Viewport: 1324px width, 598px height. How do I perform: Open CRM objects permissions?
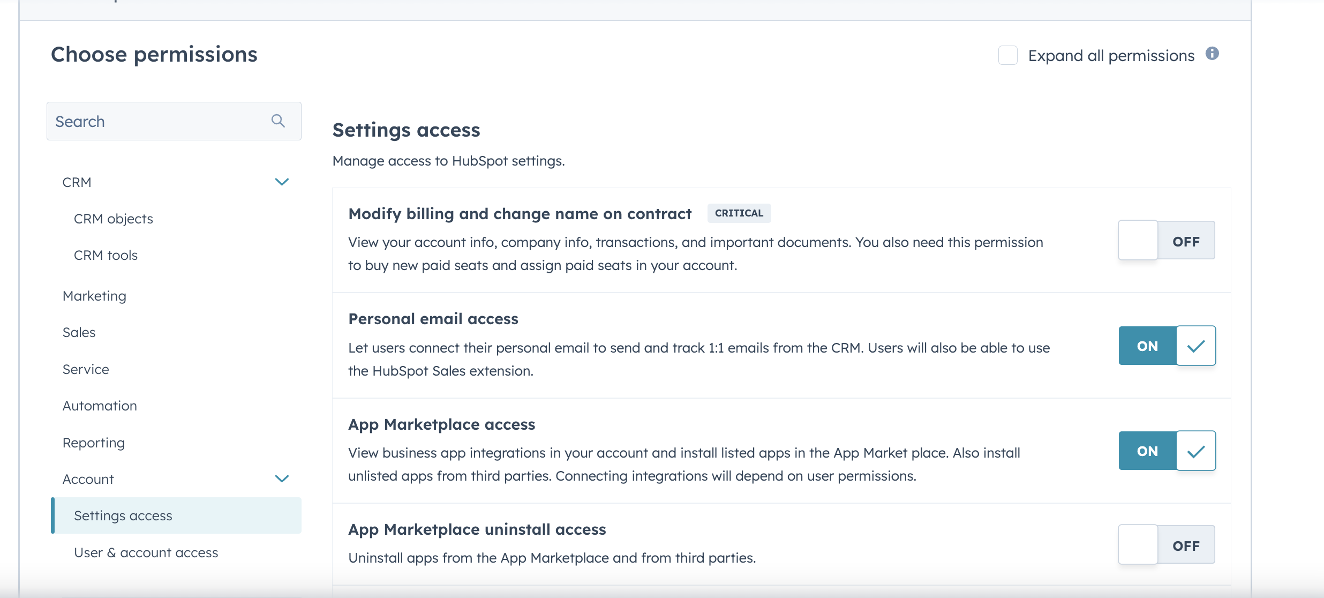(x=114, y=219)
